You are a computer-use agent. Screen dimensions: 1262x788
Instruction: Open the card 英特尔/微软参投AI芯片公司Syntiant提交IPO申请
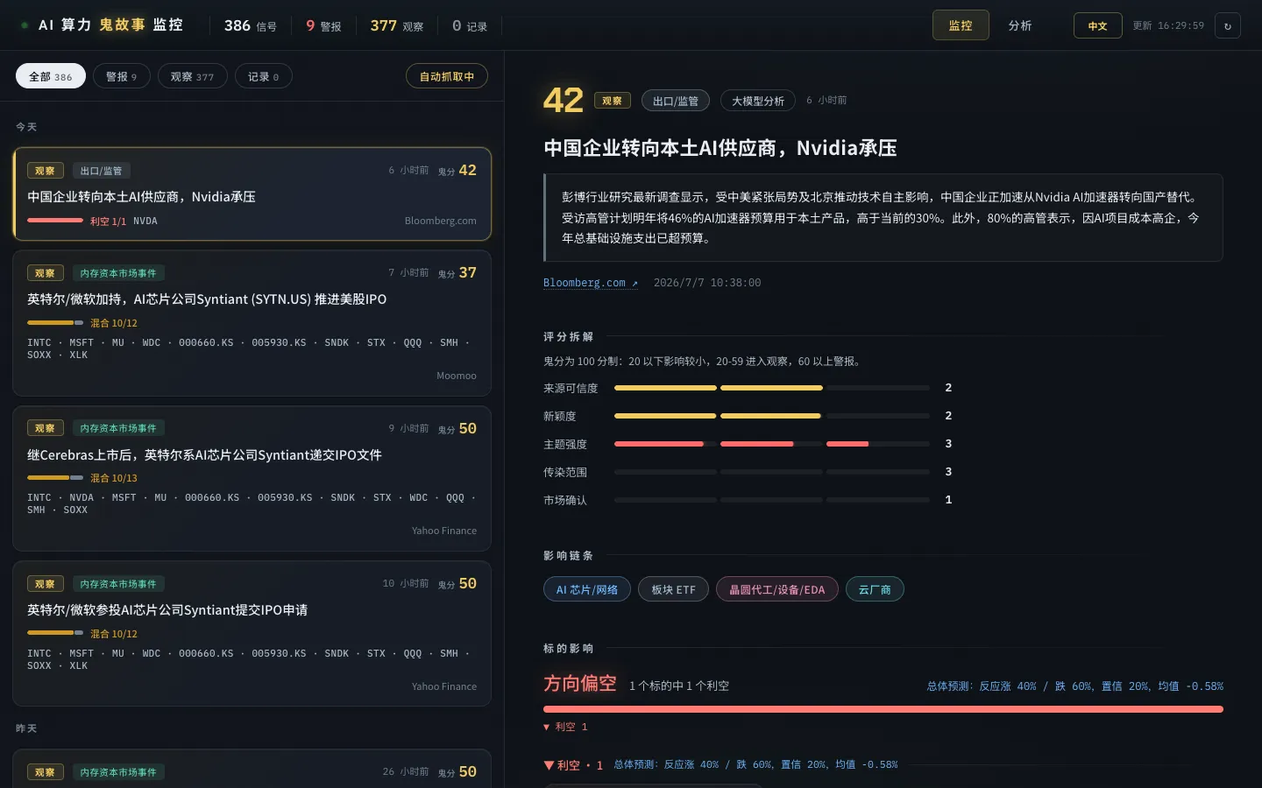click(252, 634)
